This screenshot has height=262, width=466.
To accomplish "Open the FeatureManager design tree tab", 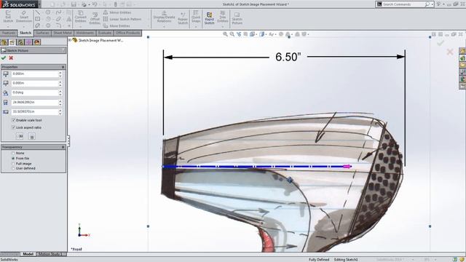I will tap(4, 42).
